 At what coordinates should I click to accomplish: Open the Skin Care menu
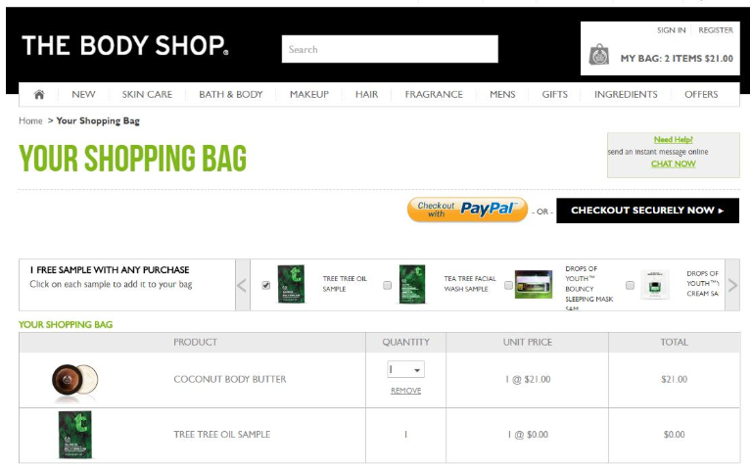click(x=147, y=95)
